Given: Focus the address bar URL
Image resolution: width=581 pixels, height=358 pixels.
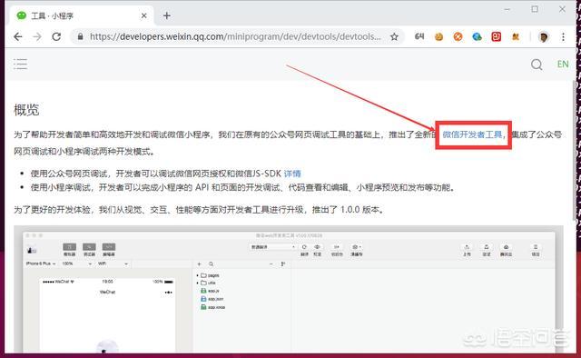Looking at the screenshot, I should click(235, 36).
